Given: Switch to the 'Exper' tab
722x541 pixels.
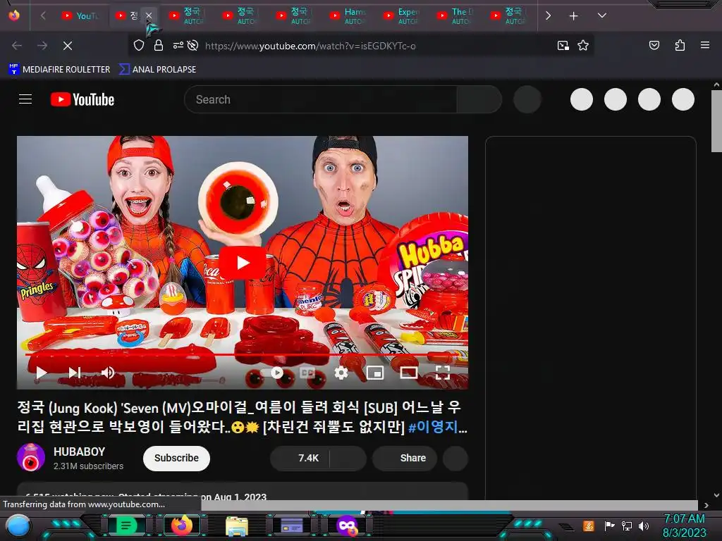Looking at the screenshot, I should point(402,16).
